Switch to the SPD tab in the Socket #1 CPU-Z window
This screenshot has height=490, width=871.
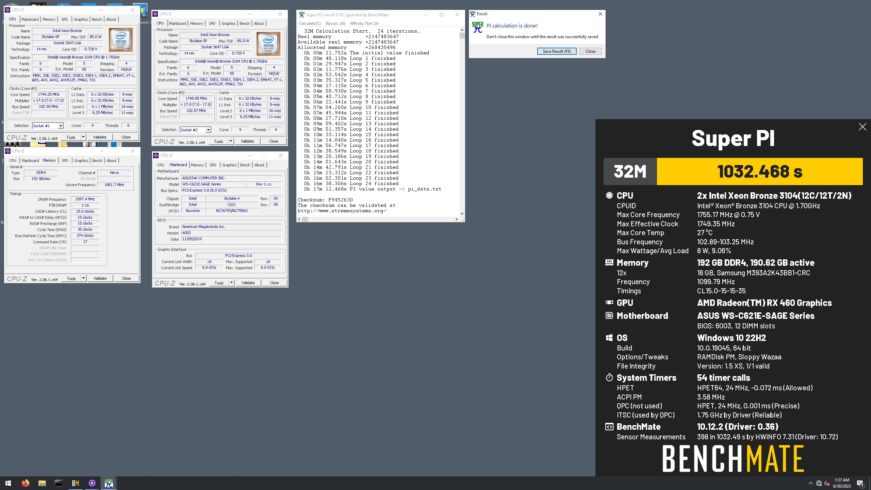point(65,19)
